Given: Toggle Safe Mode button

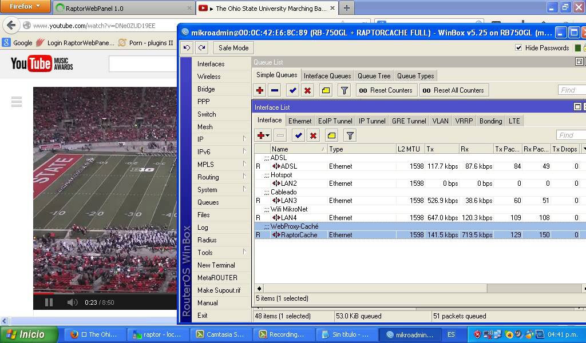Looking at the screenshot, I should [x=233, y=48].
